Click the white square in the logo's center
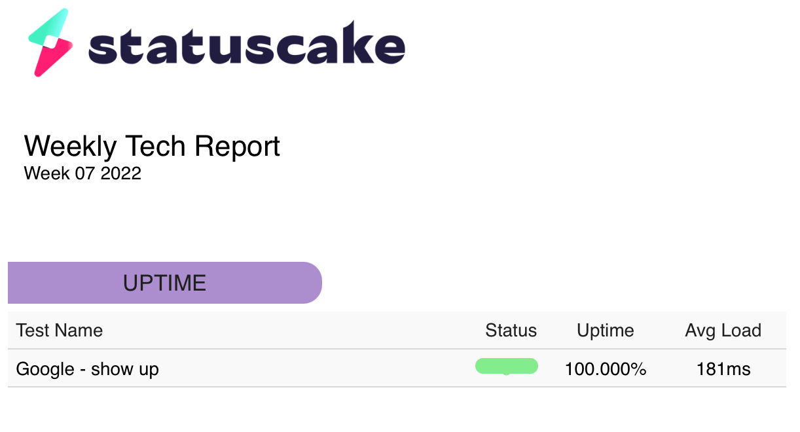The width and height of the screenshot is (800, 432). point(50,42)
